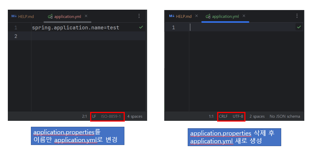Open 4 spaces indent selector
Viewport: 311px width, 158px height.
(135, 116)
